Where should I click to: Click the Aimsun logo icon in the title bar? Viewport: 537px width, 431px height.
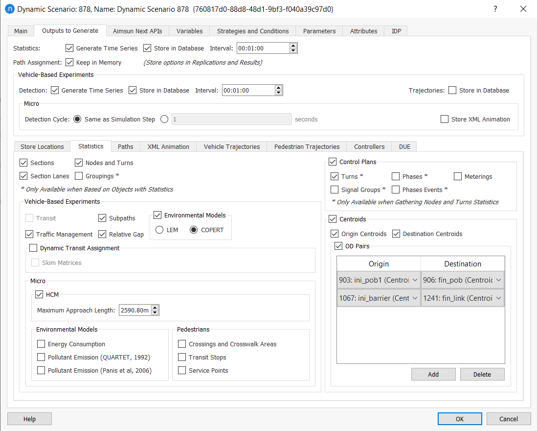coord(10,9)
